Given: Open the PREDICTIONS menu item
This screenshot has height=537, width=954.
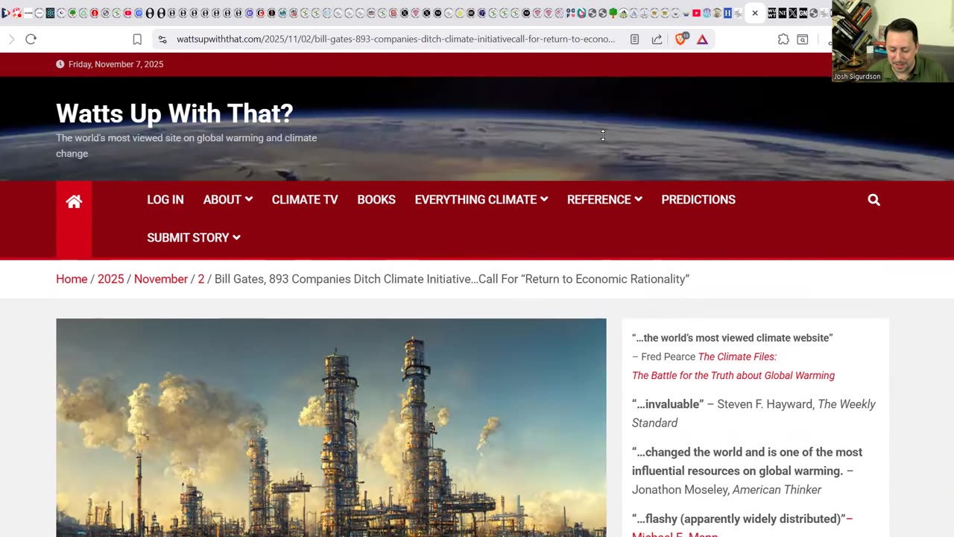Looking at the screenshot, I should coord(698,200).
